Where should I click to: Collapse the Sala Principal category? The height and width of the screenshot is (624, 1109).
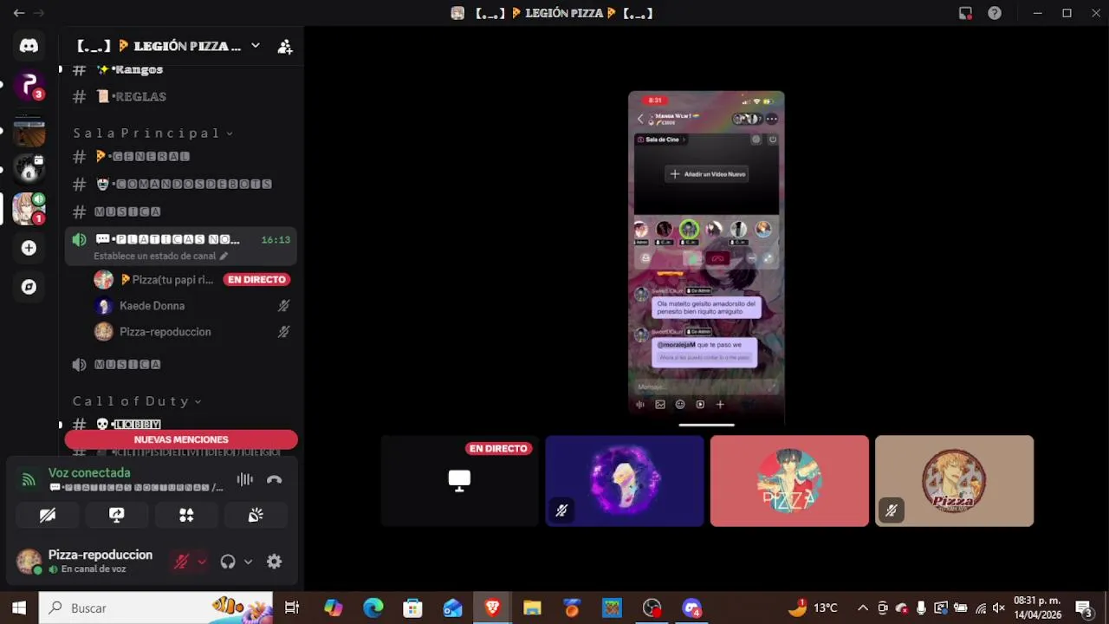152,133
